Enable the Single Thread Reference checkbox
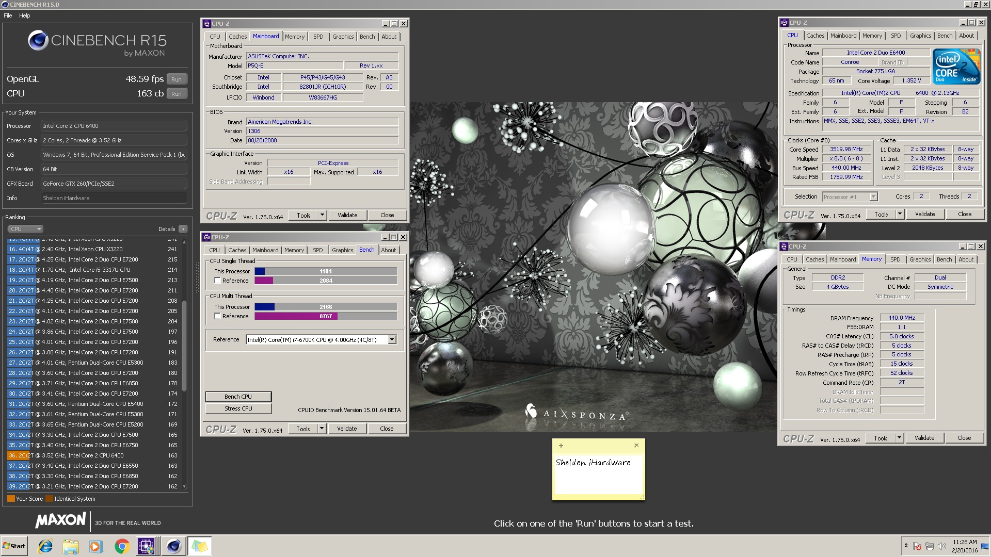This screenshot has height=557, width=991. 217,281
